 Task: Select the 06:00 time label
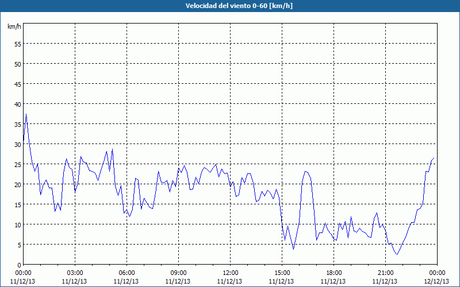coord(126,273)
